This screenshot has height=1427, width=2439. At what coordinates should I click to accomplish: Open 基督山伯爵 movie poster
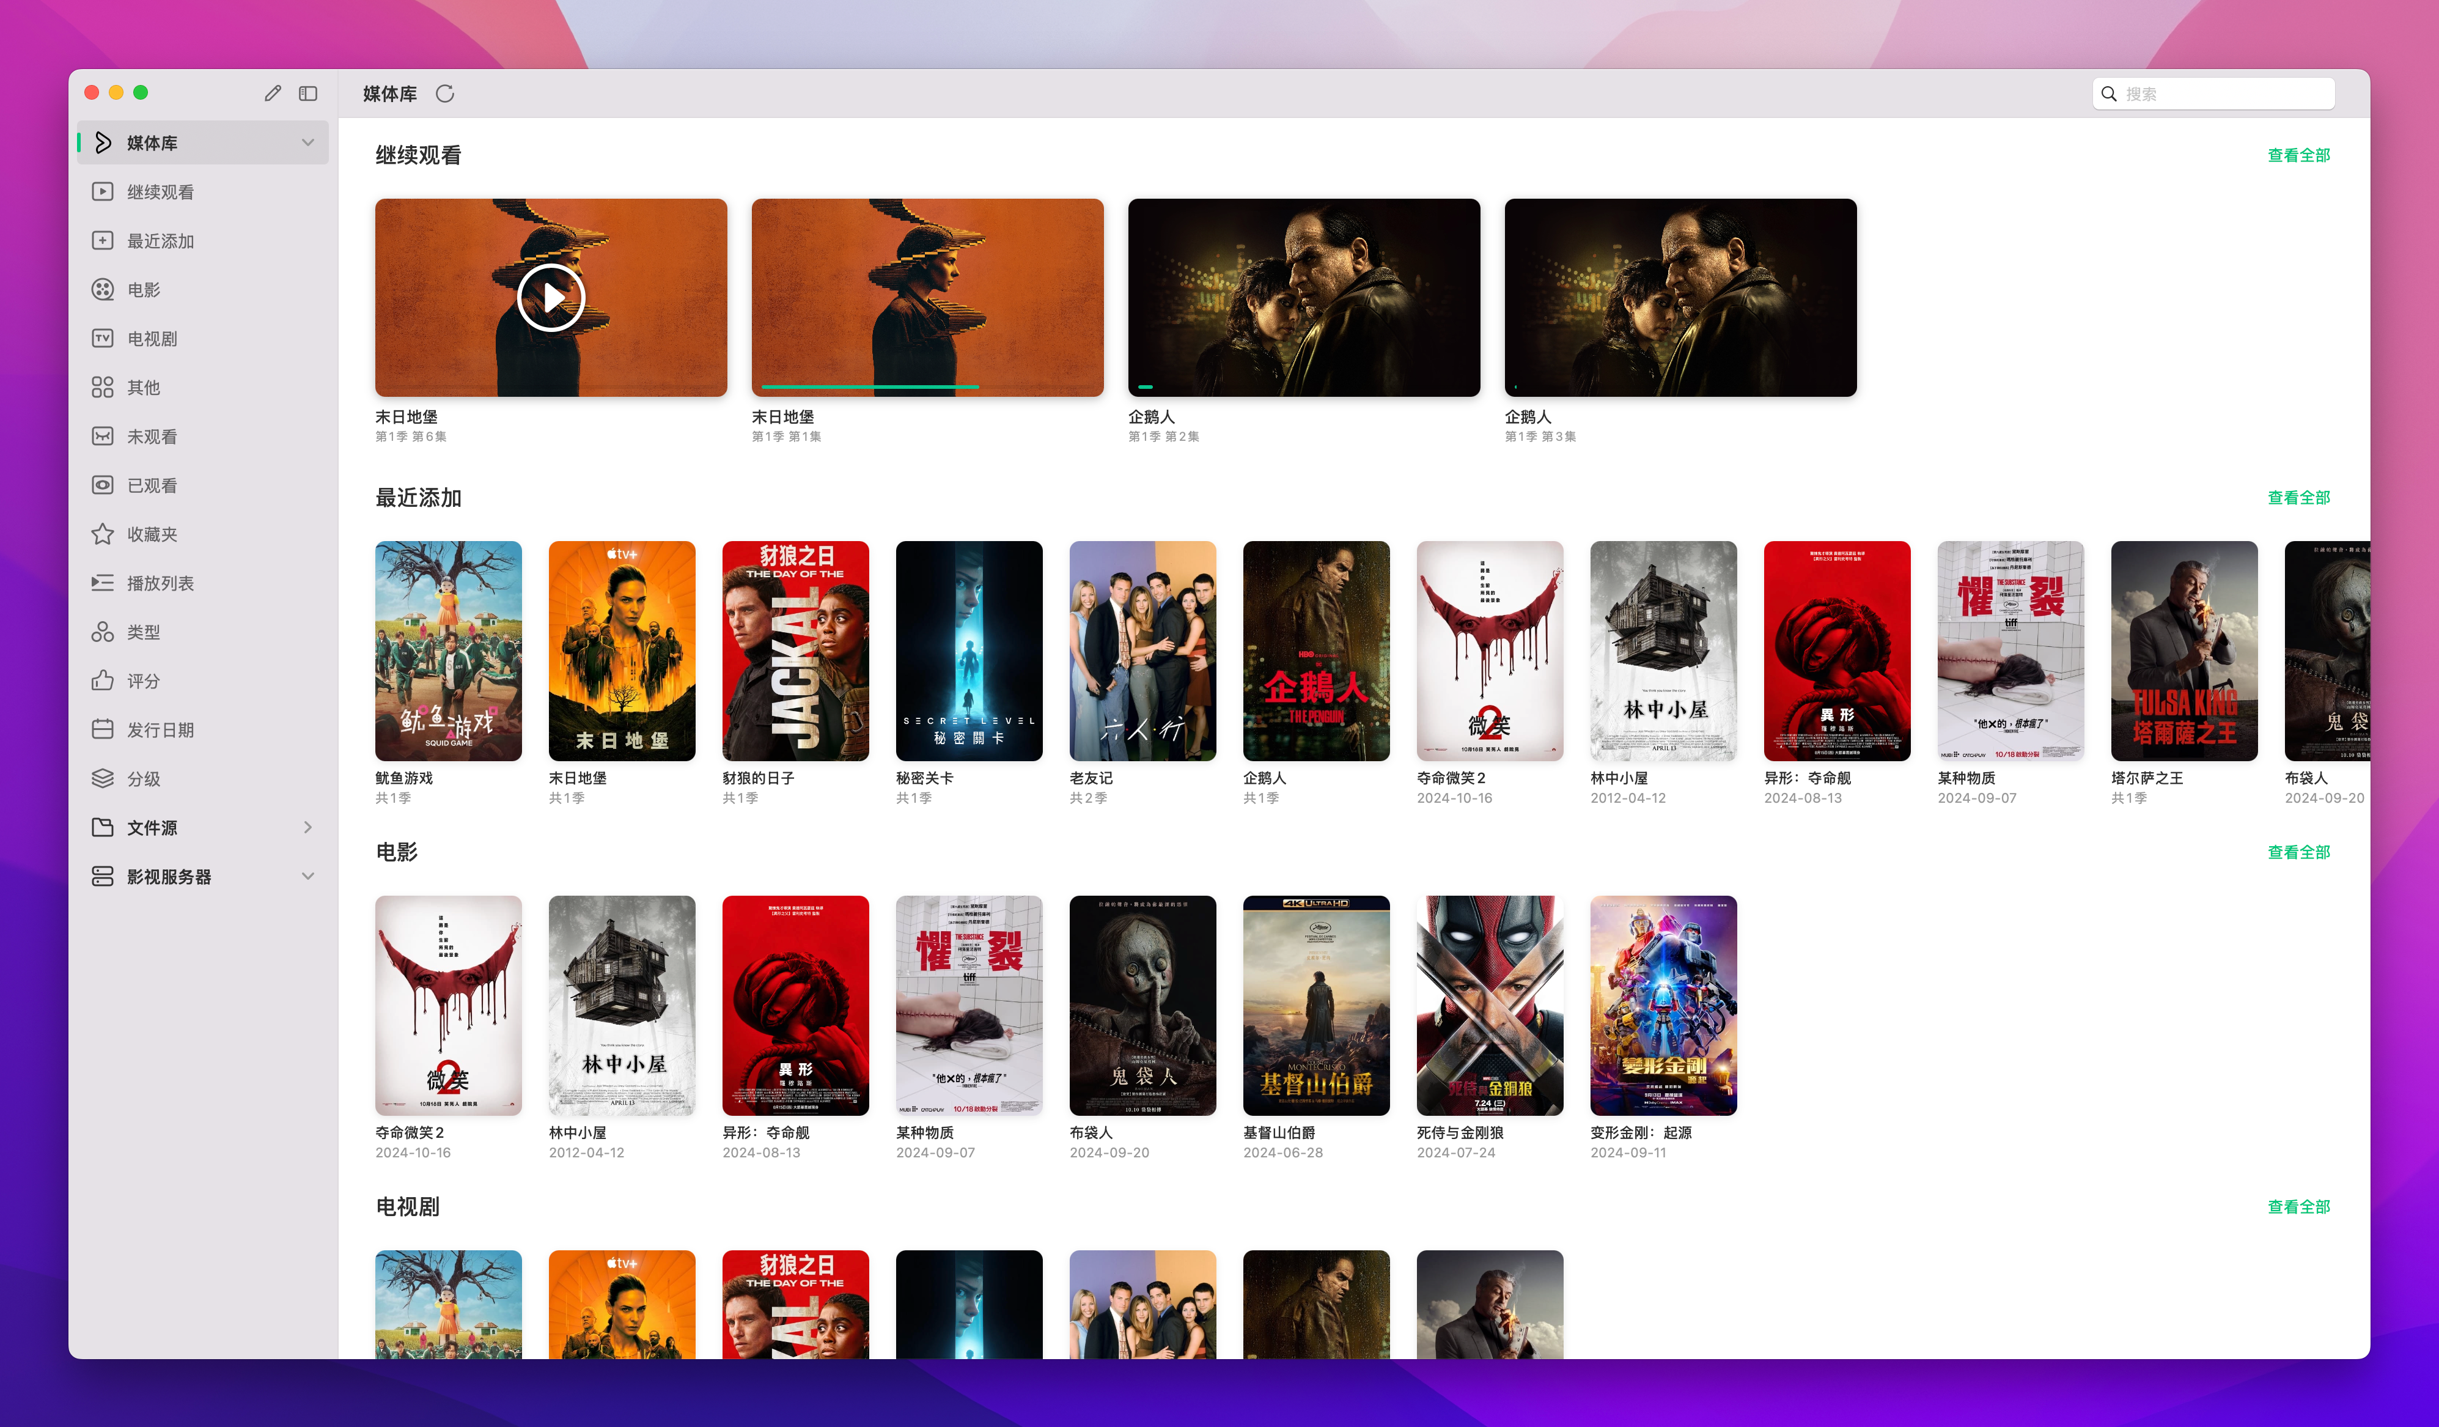coord(1316,1005)
